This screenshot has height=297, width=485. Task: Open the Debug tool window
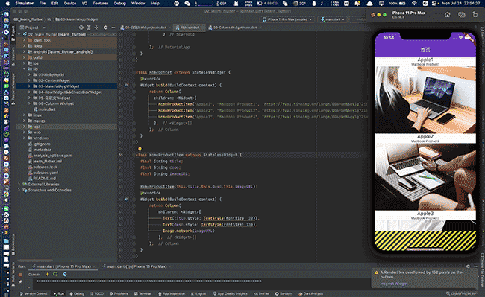77,293
